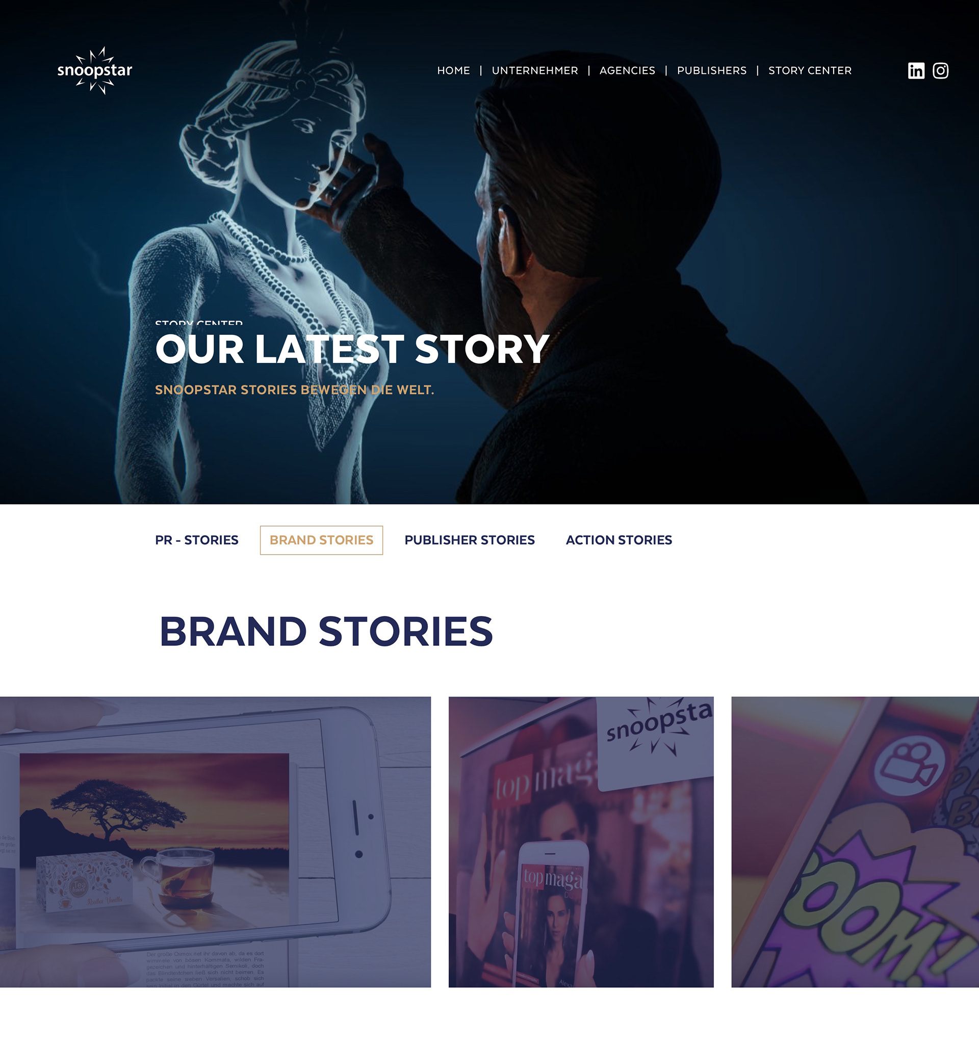Screen dimensions: 979x1046
Task: Open the LinkedIn social icon
Action: pos(916,70)
